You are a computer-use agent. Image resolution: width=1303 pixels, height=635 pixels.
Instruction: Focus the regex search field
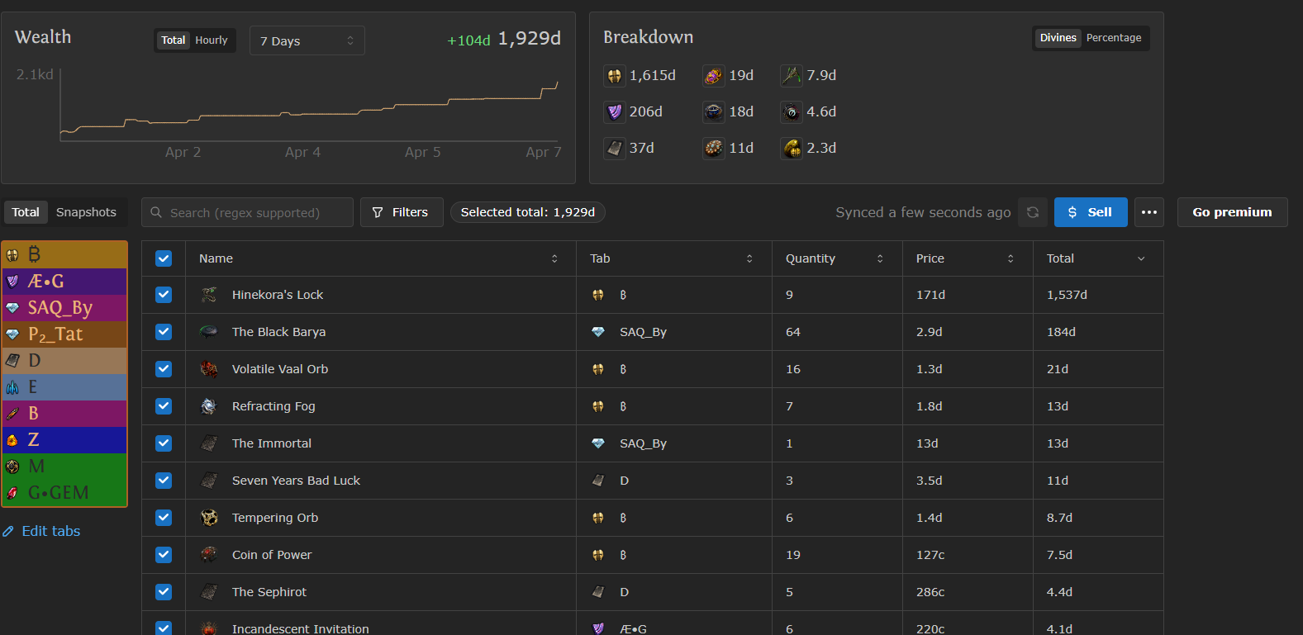click(247, 212)
